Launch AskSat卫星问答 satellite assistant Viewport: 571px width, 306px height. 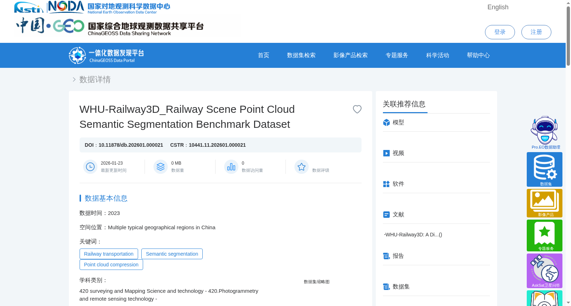click(545, 271)
